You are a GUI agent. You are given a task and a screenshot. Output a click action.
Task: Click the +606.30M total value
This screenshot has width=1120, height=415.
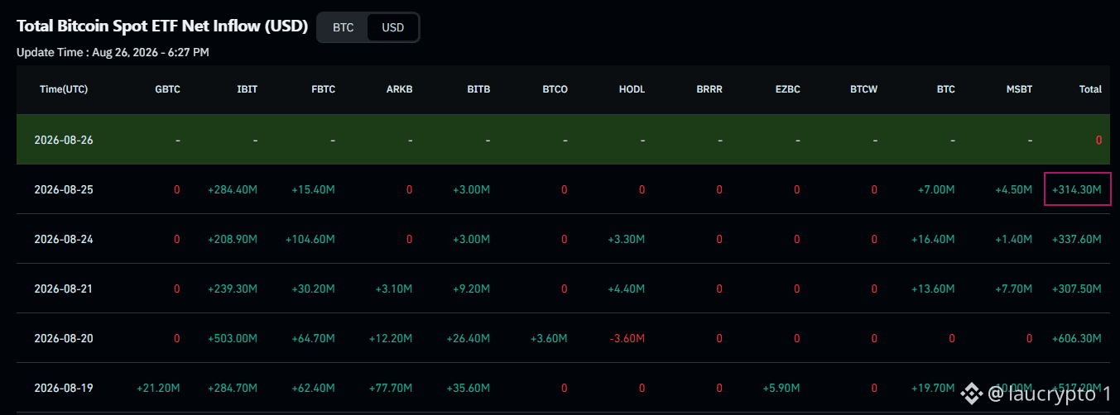click(1077, 339)
